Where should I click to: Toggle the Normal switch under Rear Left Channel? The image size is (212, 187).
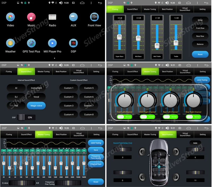coord(170,117)
